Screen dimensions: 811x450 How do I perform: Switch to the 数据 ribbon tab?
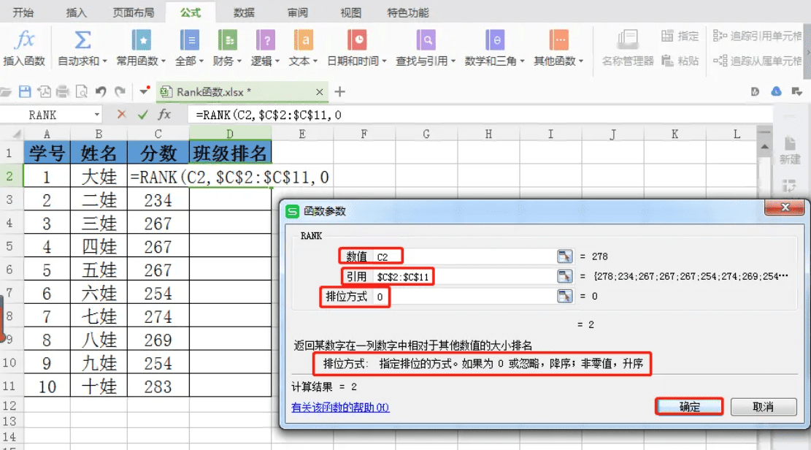[x=245, y=12]
